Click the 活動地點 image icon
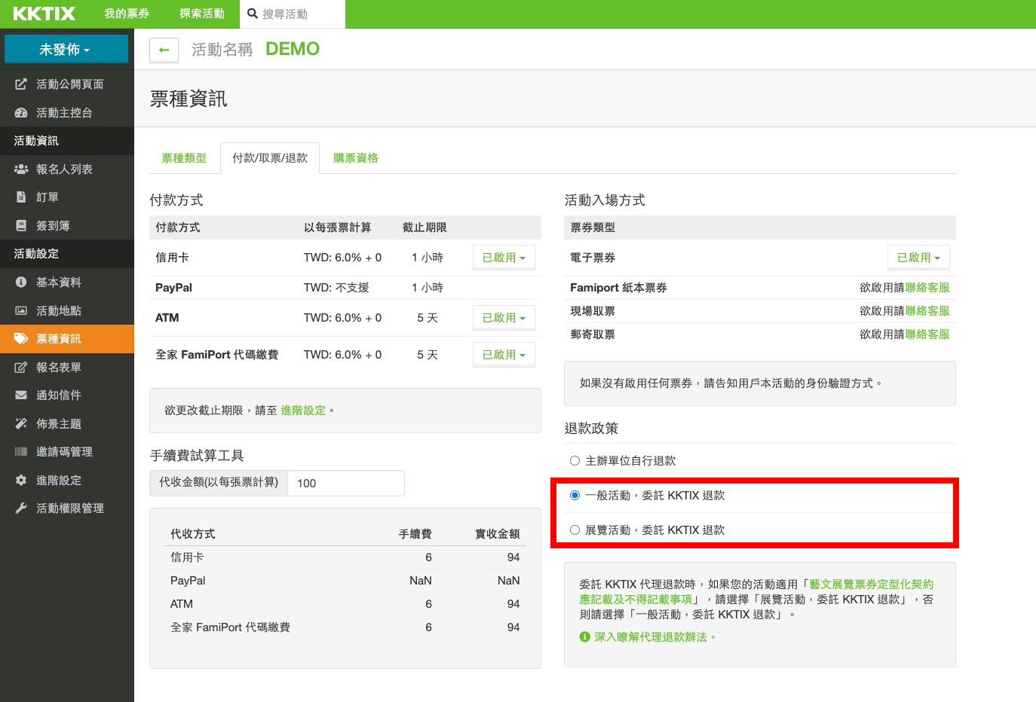1036x702 pixels. pyautogui.click(x=21, y=311)
